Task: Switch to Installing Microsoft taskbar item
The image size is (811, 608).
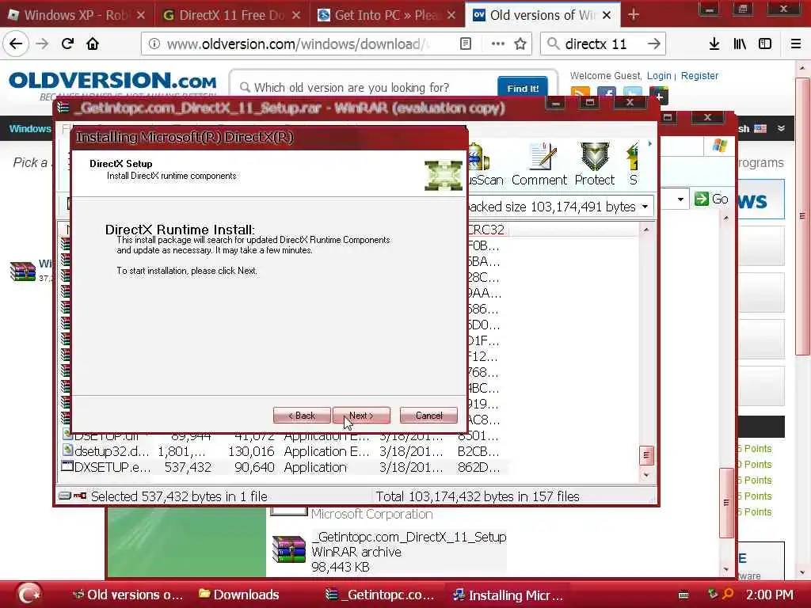Action: (508, 595)
